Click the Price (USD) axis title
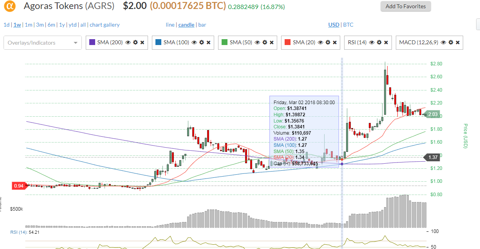Screen dimensions: 480x249 tap(466, 136)
